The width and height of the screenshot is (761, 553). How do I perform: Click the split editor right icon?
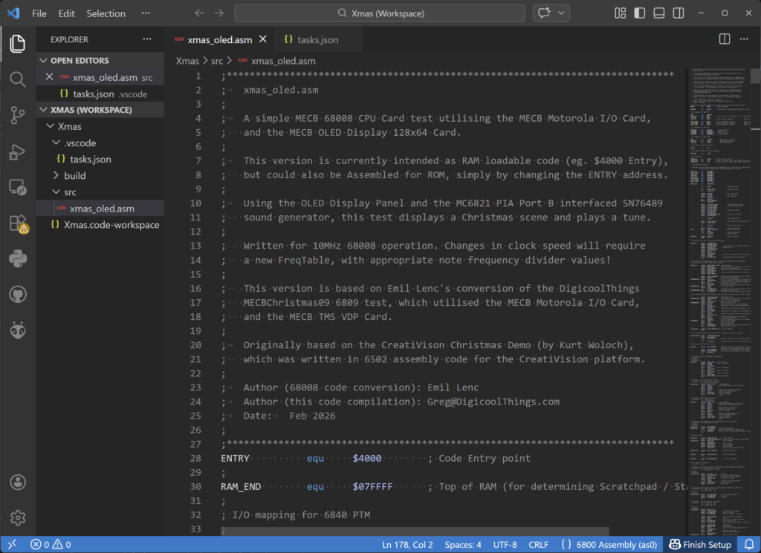(x=725, y=39)
